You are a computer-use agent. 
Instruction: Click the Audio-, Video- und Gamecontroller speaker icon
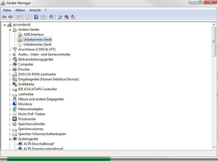pyautogui.click(x=14, y=54)
